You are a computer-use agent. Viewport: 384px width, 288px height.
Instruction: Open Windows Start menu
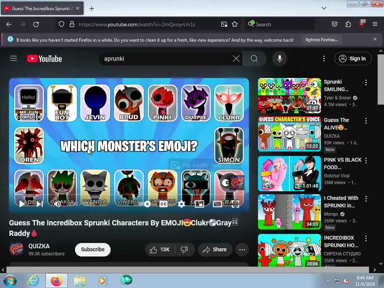[10, 280]
